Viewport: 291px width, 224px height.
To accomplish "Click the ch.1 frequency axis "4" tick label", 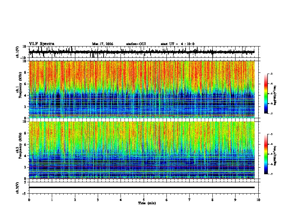I will click(x=25, y=96).
